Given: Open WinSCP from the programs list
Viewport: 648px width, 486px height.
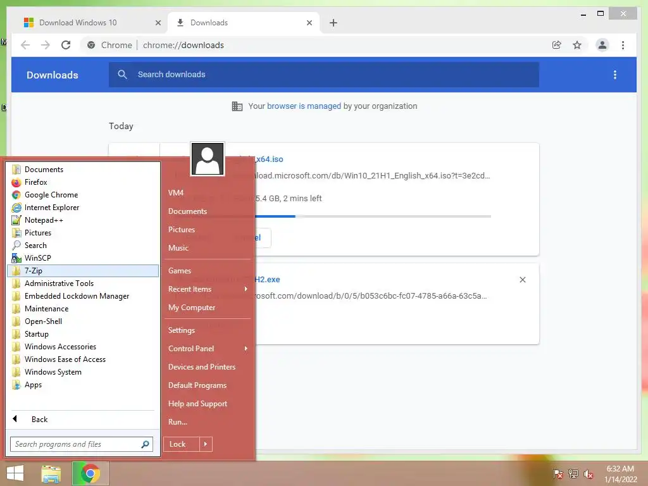Looking at the screenshot, I should (83, 258).
